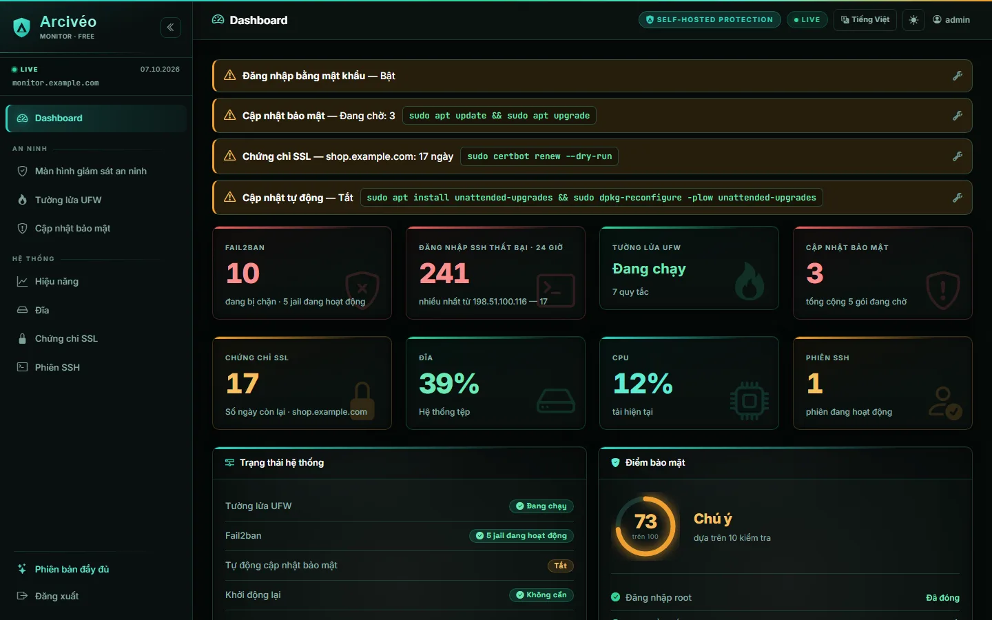Click the chip icon on CPU card
The width and height of the screenshot is (992, 620).
(750, 400)
